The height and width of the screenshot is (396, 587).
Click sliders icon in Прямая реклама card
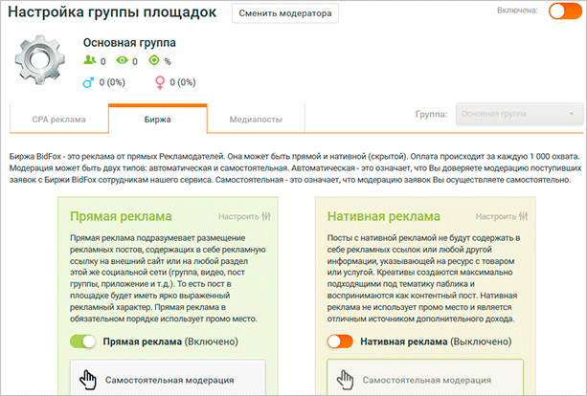point(266,216)
